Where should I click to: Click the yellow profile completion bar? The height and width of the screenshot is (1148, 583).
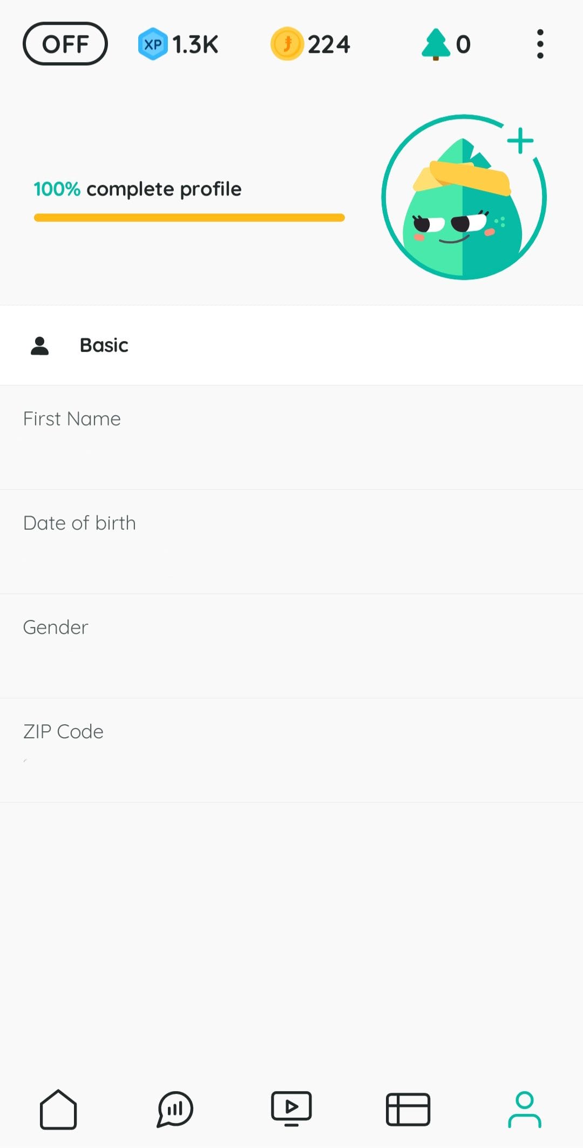(189, 218)
